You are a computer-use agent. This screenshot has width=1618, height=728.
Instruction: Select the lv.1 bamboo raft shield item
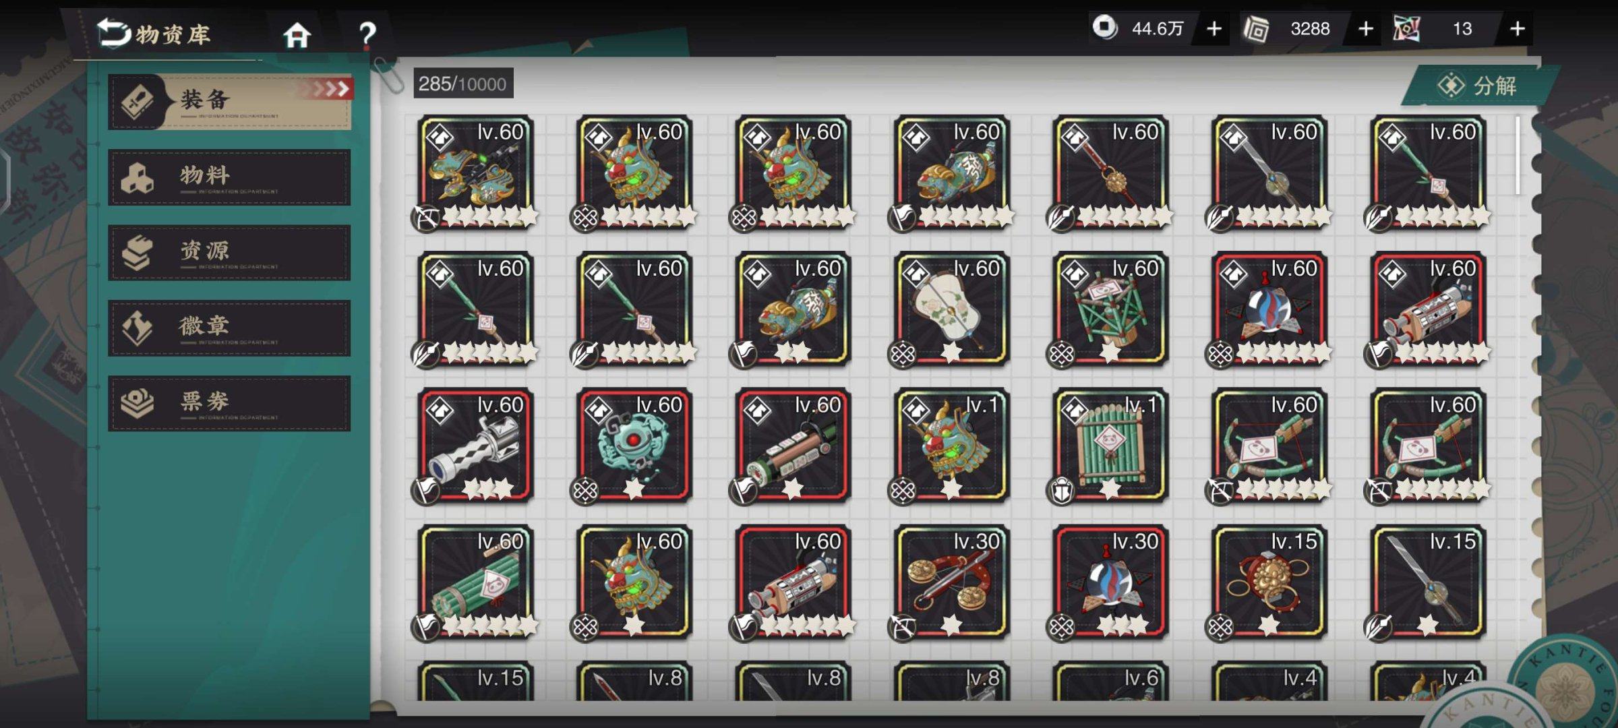coord(1110,446)
